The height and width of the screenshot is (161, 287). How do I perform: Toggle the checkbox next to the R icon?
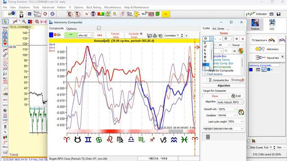[x=248, y=141]
